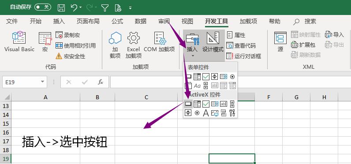Open control 属性 properties
This screenshot has width=351, height=164.
[x=236, y=35]
